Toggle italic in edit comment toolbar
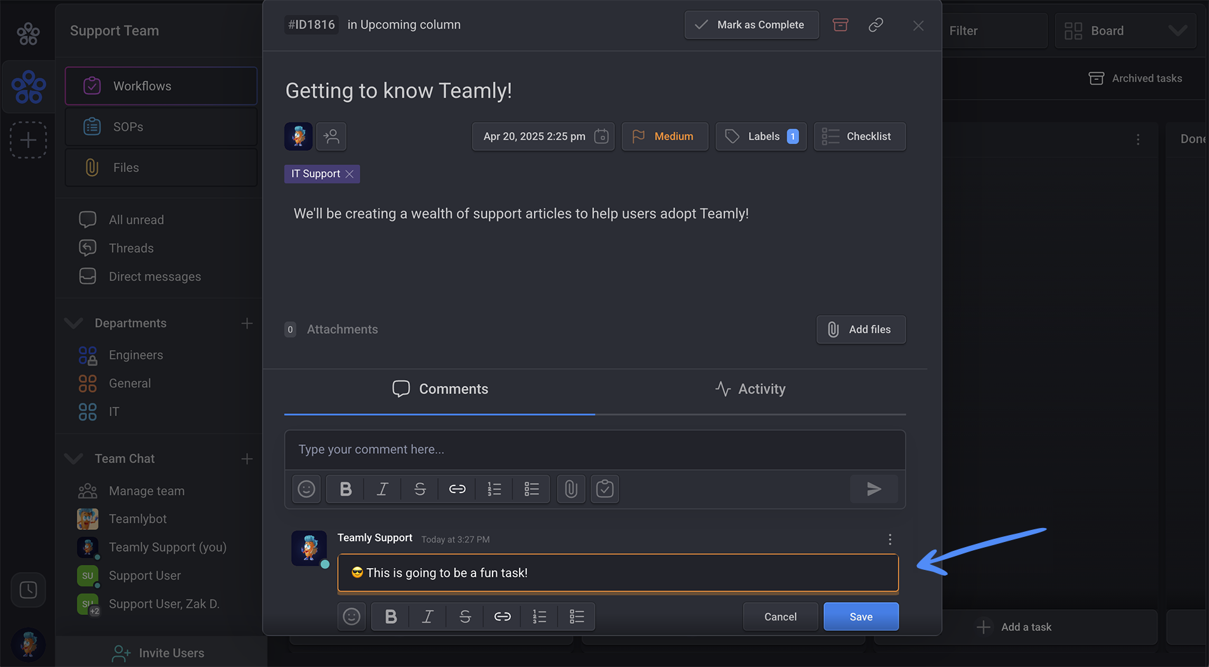The width and height of the screenshot is (1209, 667). (x=428, y=617)
